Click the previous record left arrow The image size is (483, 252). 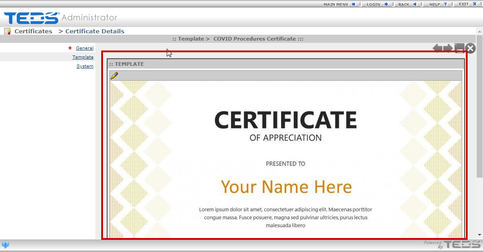(x=437, y=48)
